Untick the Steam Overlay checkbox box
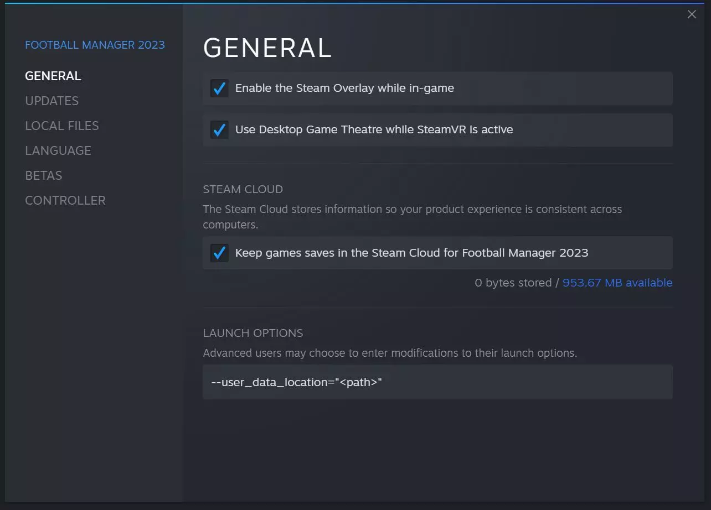711x510 pixels. (x=219, y=88)
